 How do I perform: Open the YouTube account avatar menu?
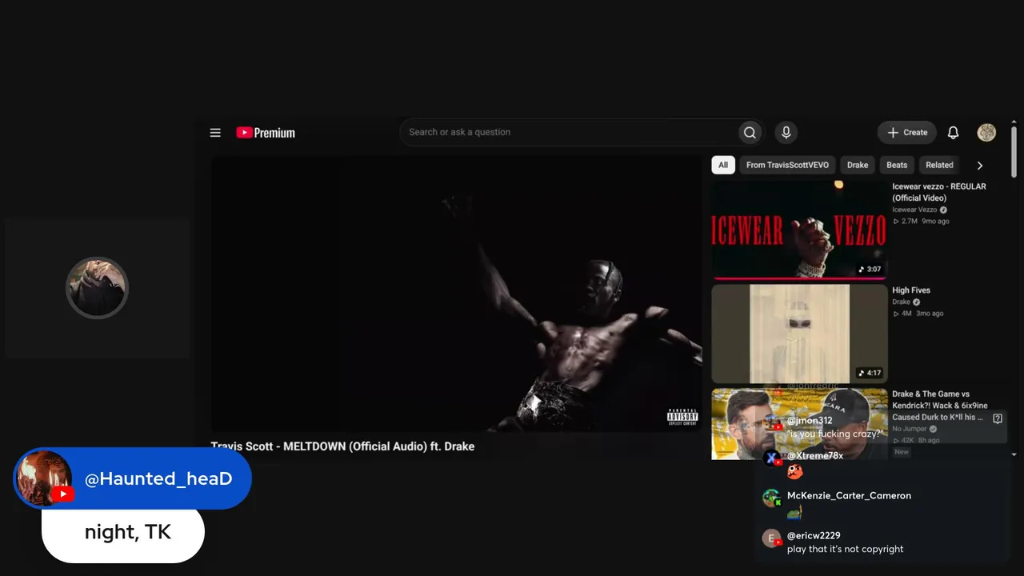pyautogui.click(x=986, y=133)
